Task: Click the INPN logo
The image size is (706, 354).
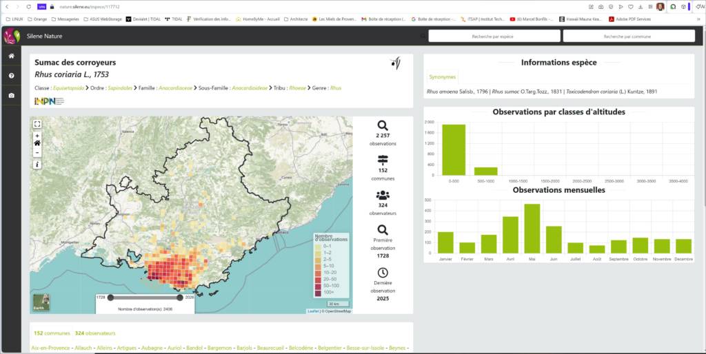Action: pyautogui.click(x=49, y=101)
